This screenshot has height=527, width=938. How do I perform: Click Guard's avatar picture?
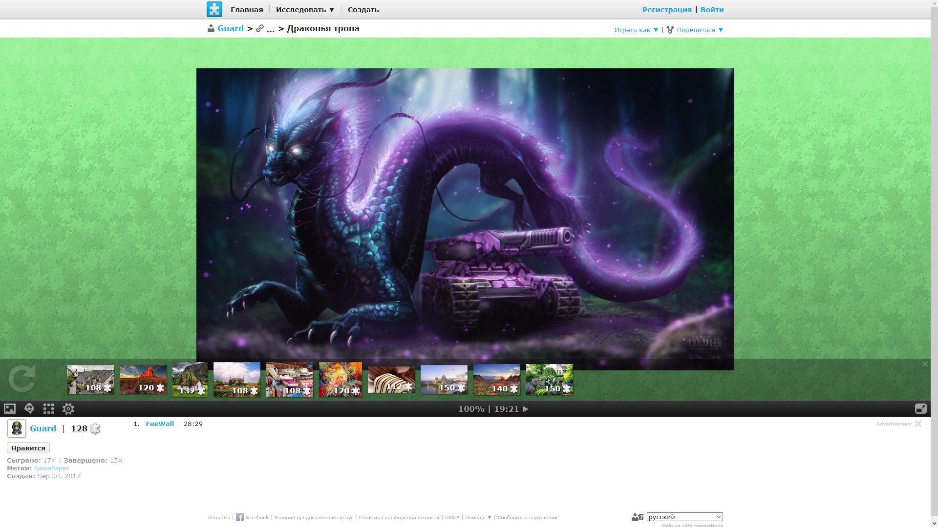(x=17, y=428)
